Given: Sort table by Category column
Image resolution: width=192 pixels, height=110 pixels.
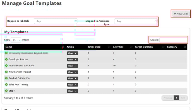Looking at the screenshot, I should (x=176, y=47).
